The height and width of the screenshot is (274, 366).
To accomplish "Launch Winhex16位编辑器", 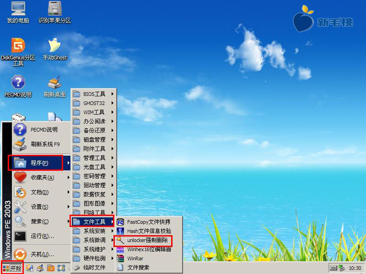I will point(149,249).
